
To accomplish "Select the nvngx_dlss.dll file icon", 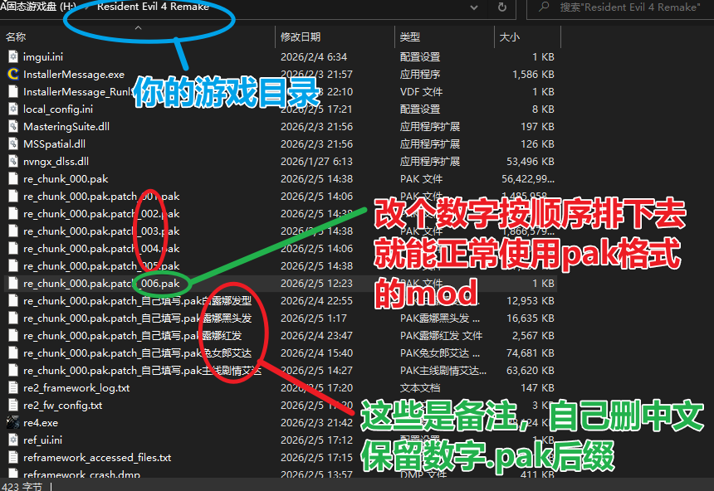I will click(x=12, y=162).
